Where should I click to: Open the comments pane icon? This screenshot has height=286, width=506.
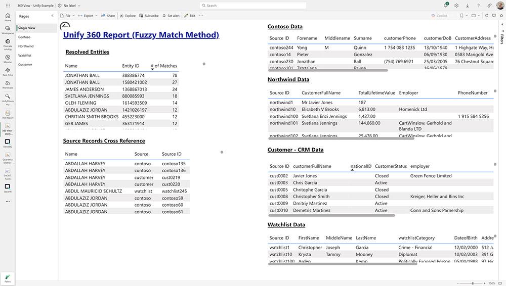click(x=494, y=16)
